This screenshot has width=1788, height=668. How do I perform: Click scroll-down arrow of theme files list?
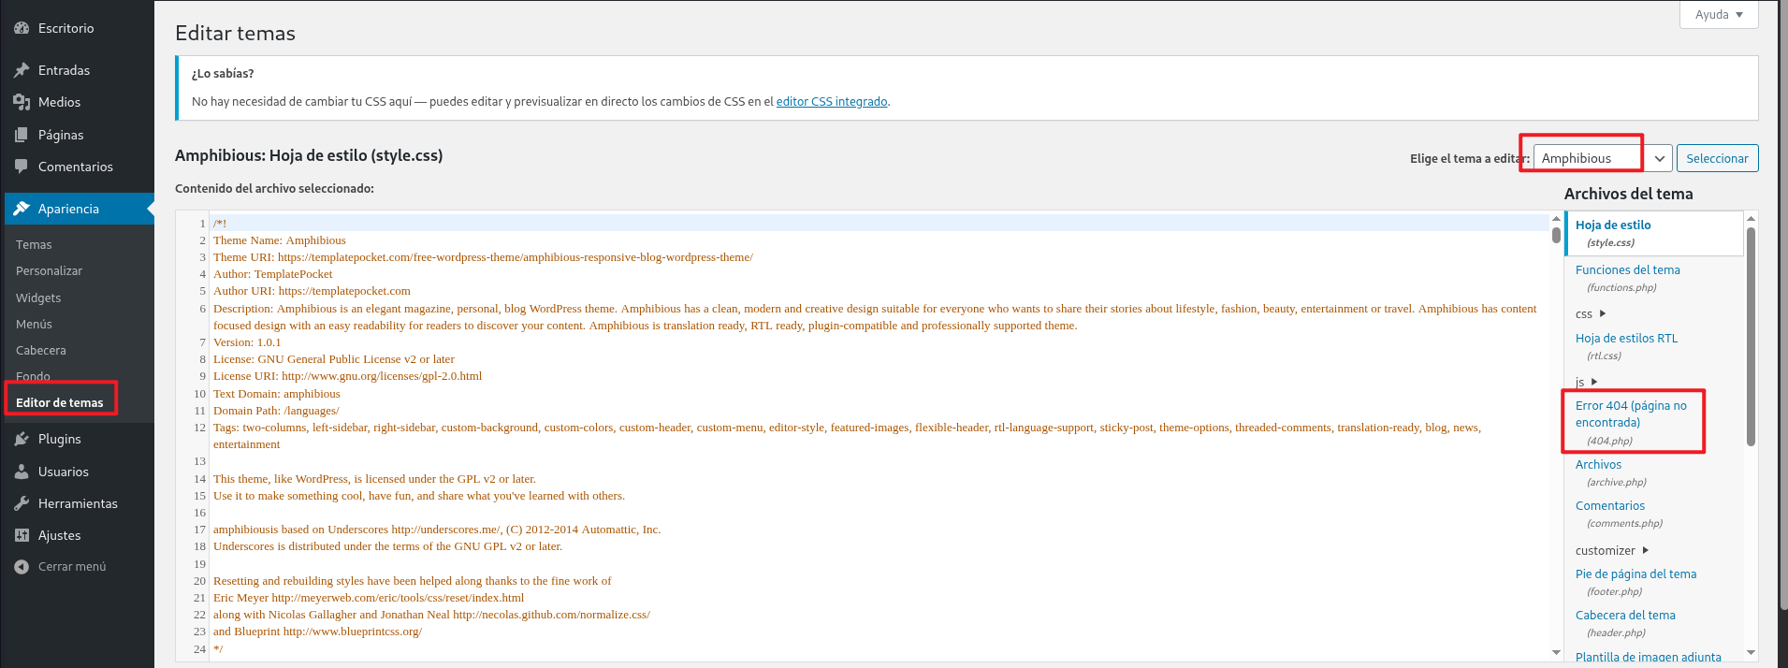[x=1751, y=652]
